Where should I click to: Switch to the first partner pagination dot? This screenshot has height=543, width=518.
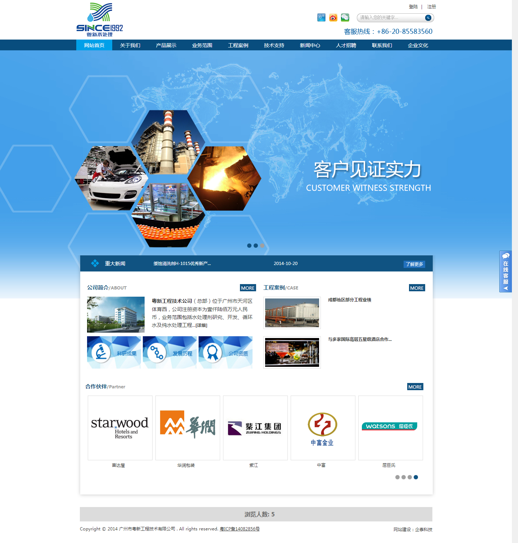(397, 477)
